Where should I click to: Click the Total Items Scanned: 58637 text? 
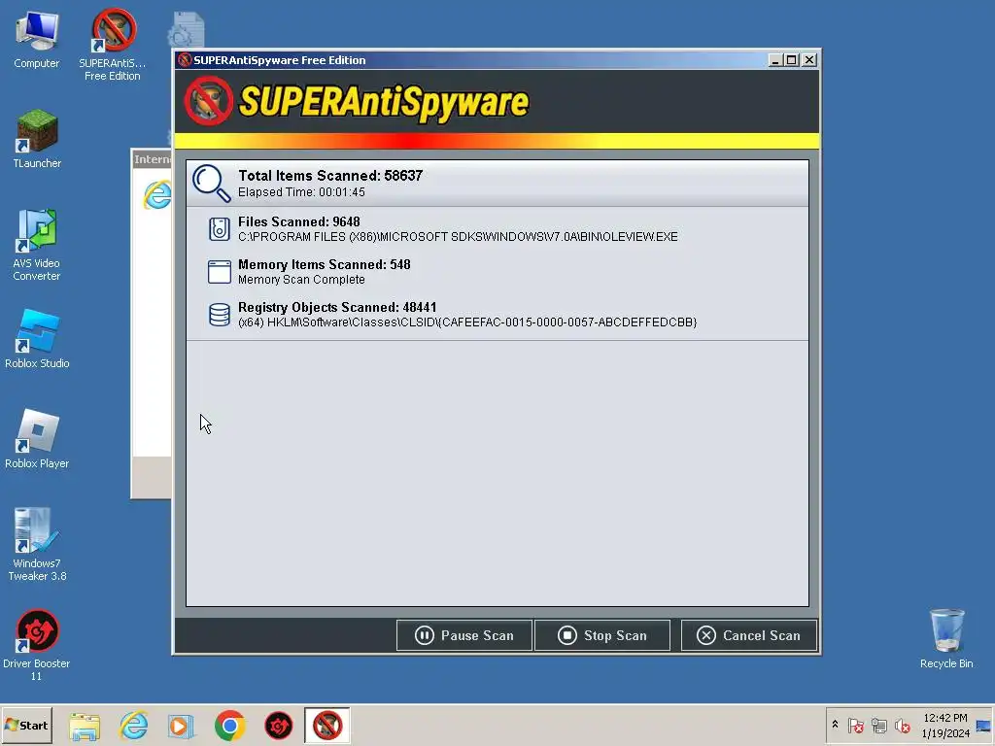(x=330, y=176)
